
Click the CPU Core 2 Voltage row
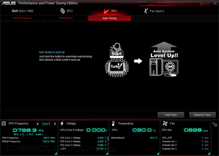(x=83, y=142)
